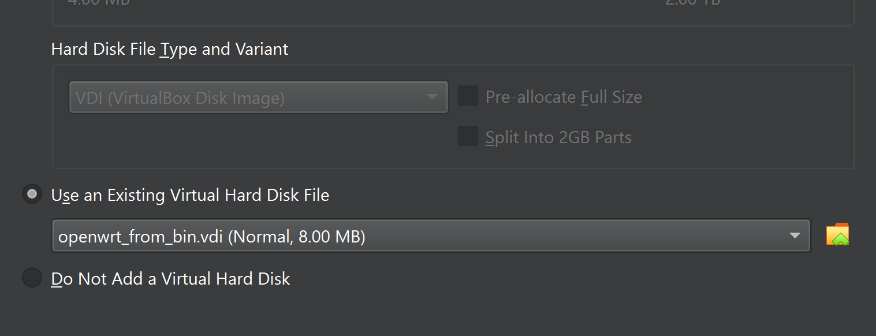Open the choose virtual hard disk file folder icon
Screen dimensions: 876x336
point(837,235)
